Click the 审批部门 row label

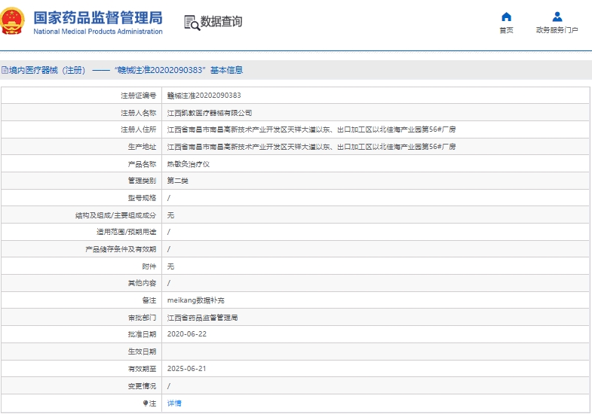142,318
